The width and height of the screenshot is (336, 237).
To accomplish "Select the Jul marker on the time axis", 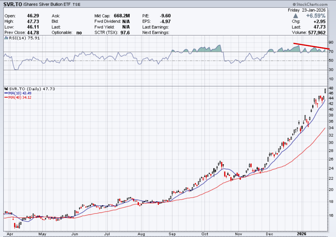I will coord(107,234).
